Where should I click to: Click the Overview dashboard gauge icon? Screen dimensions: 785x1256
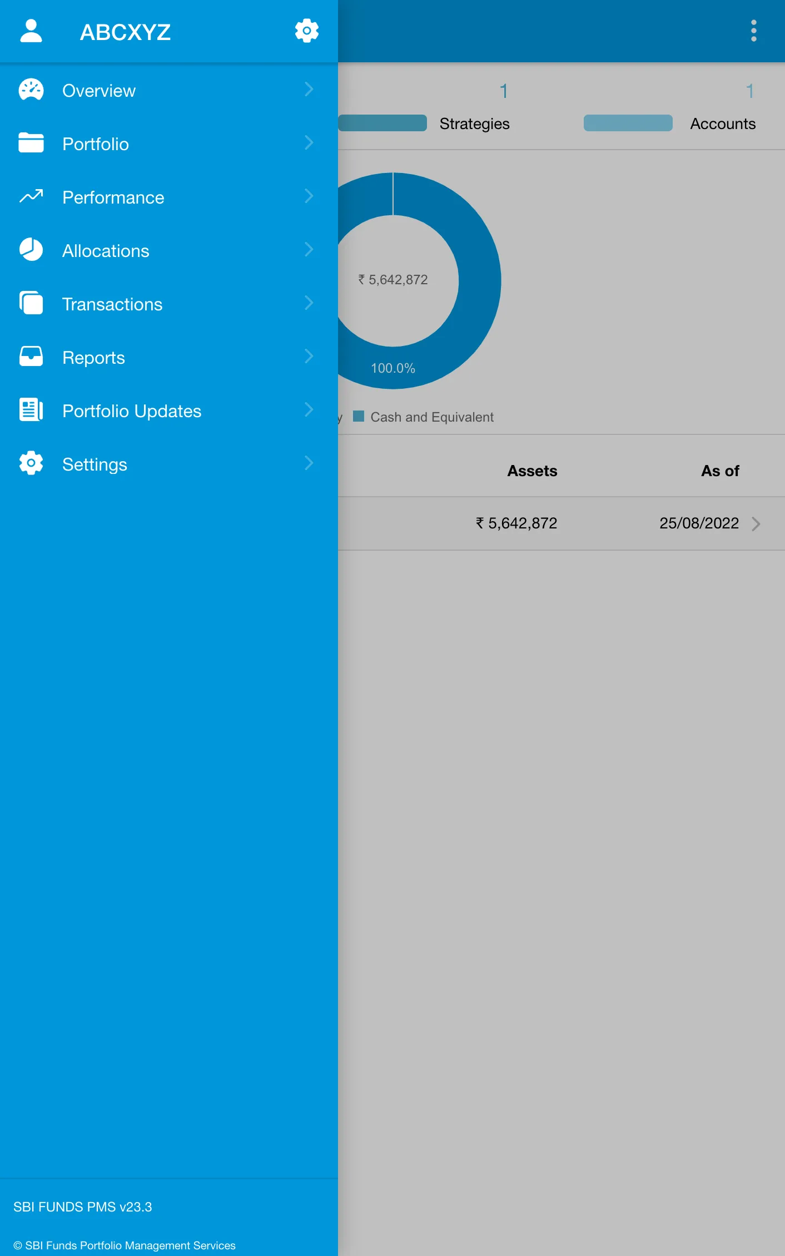31,90
